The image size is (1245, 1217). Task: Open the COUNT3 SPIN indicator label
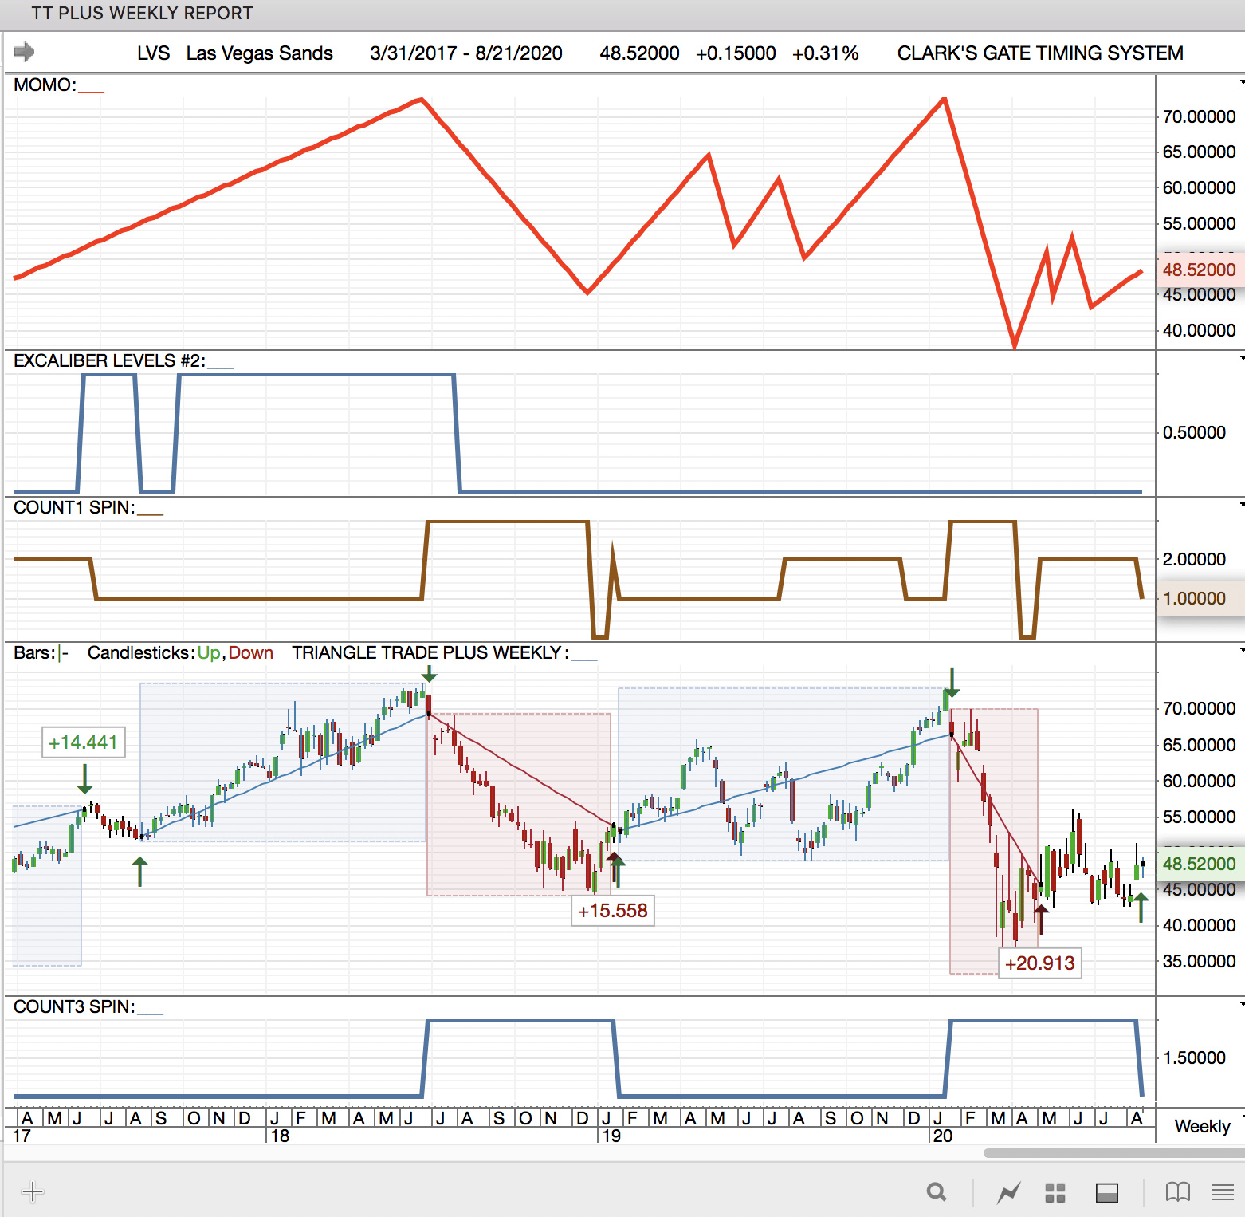coord(74,1007)
